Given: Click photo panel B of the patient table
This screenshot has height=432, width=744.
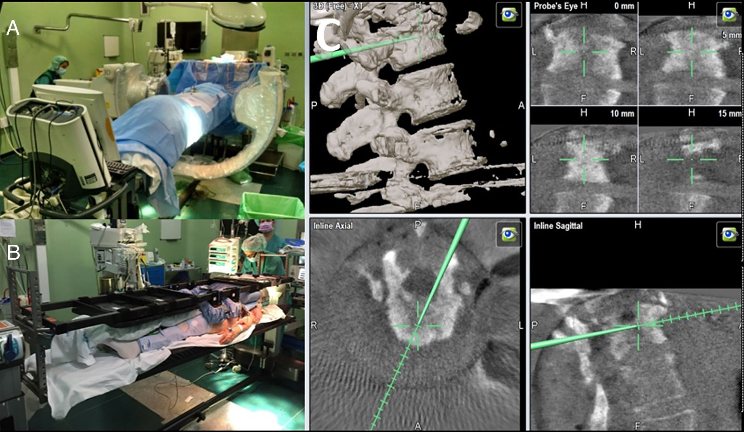Looking at the screenshot, I should [152, 325].
